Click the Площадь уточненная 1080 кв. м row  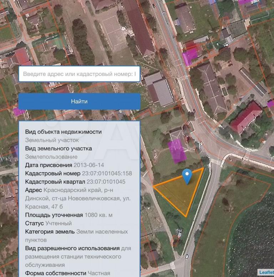click(x=68, y=215)
